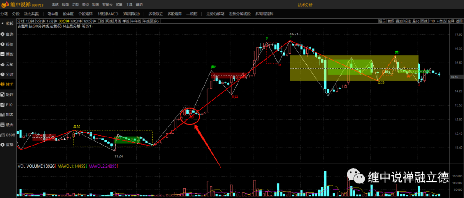Open 多股矩阵 view
The image size is (464, 198).
tap(174, 14)
